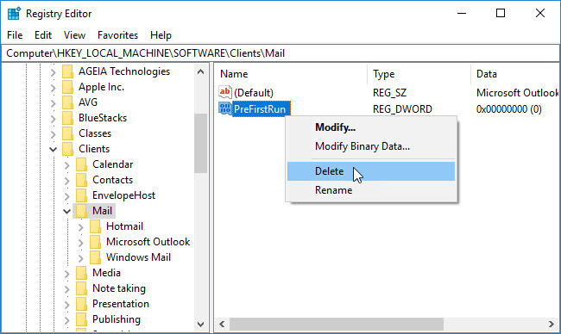Image resolution: width=561 pixels, height=334 pixels.
Task: Click the Apple Inc. folder icon
Action: pyautogui.click(x=67, y=87)
